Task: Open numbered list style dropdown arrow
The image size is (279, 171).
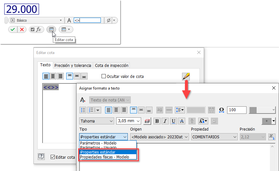Action: pyautogui.click(x=98, y=110)
